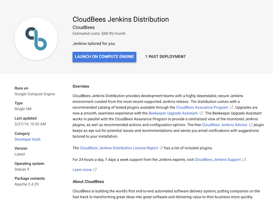Open CloudBees Jenkins Distribution License Report link
This screenshot has height=204, width=273.
pos(119,148)
